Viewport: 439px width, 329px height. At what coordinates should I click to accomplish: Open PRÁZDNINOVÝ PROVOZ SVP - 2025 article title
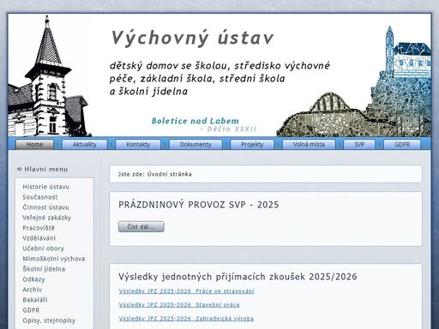click(199, 205)
